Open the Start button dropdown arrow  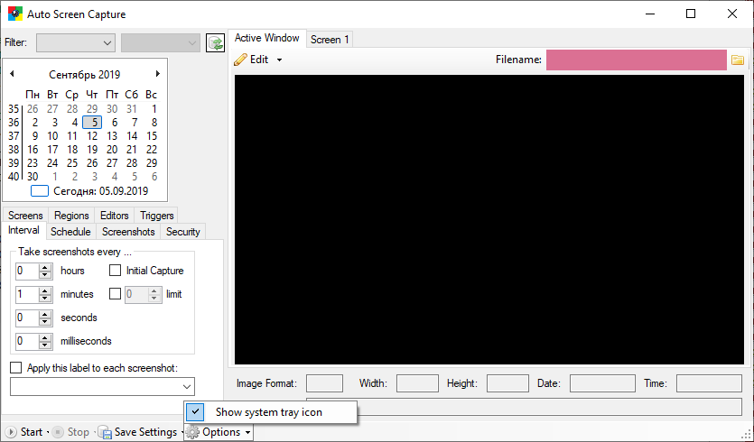48,432
